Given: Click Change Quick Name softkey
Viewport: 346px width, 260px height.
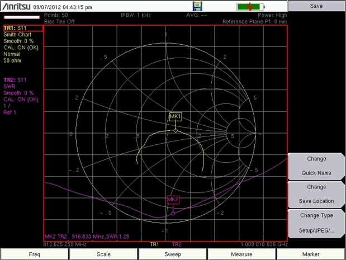Looking at the screenshot, I should coord(316,166).
